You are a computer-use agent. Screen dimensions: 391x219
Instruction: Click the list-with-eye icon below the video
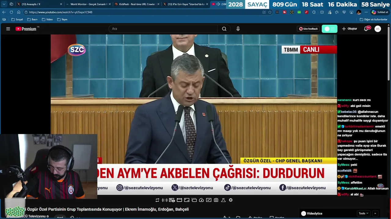point(172,200)
